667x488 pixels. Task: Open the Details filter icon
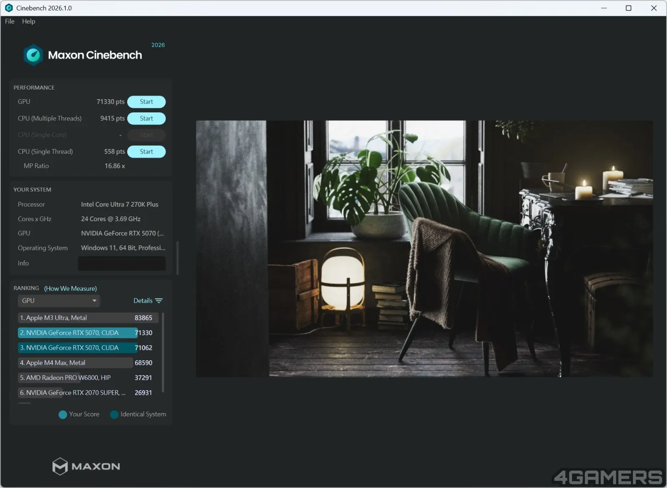(x=159, y=301)
